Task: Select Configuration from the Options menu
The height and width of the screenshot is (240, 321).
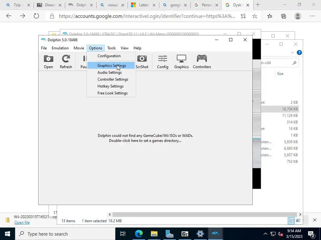Action: tap(111, 56)
